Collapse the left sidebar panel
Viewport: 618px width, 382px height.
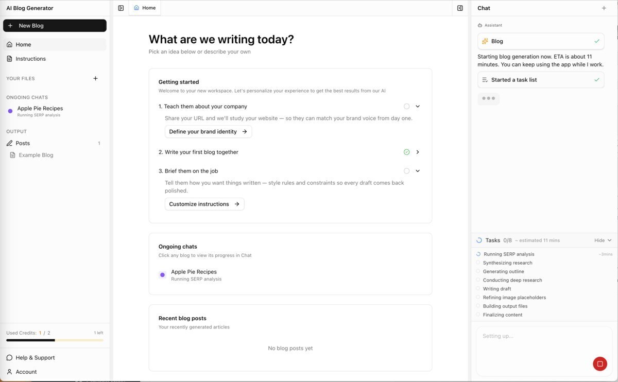click(x=121, y=8)
